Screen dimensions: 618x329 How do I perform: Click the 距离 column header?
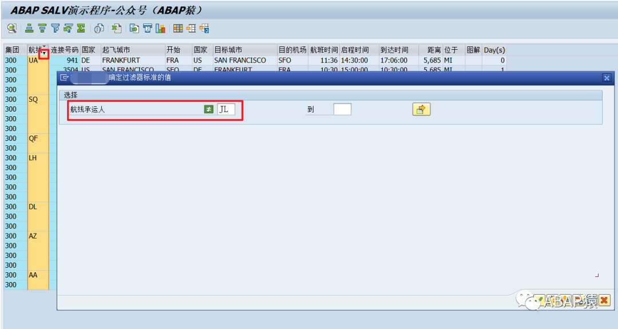point(431,50)
